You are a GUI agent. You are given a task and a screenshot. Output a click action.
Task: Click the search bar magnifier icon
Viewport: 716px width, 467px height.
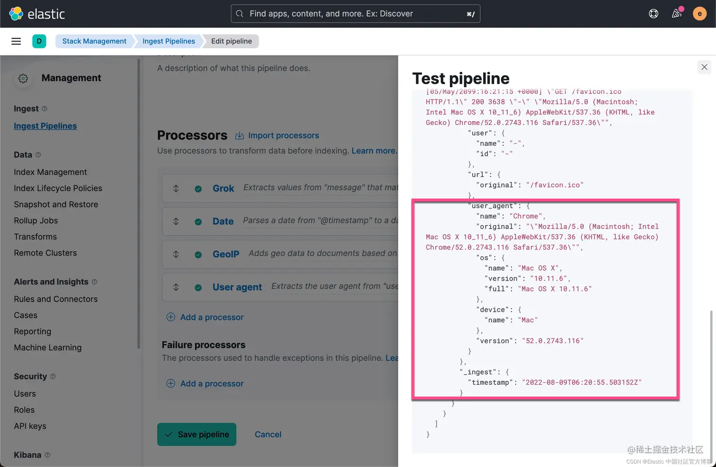(x=240, y=14)
